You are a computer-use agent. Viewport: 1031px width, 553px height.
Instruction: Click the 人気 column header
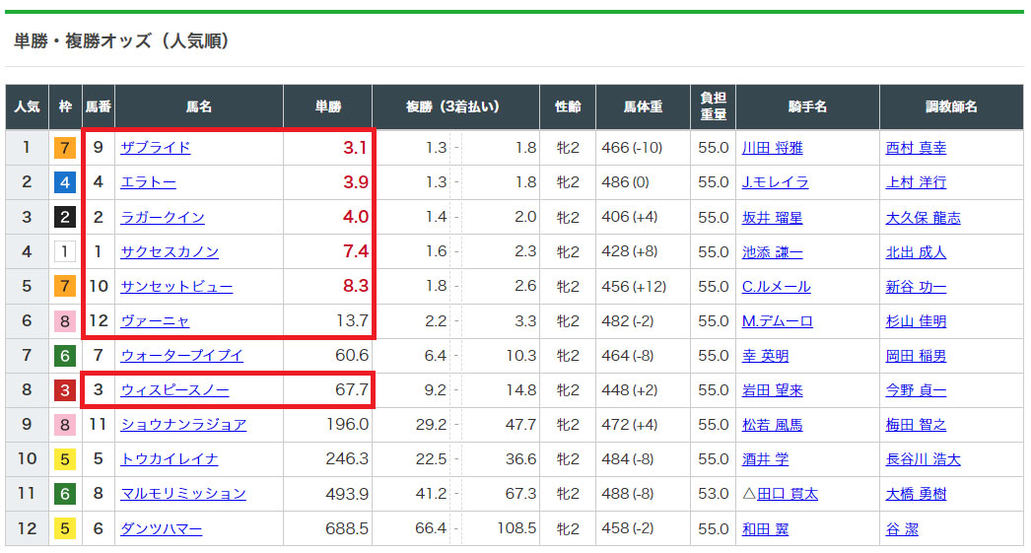[x=26, y=106]
